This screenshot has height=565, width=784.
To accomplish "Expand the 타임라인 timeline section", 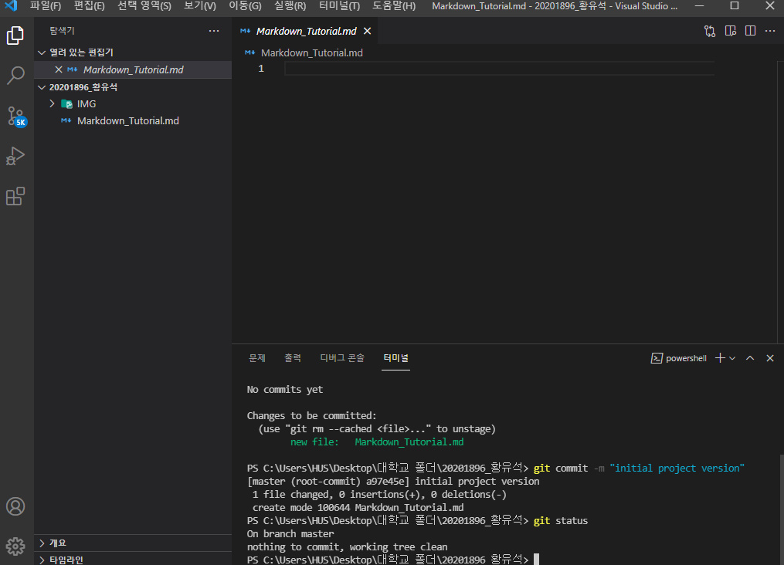I will click(42, 560).
